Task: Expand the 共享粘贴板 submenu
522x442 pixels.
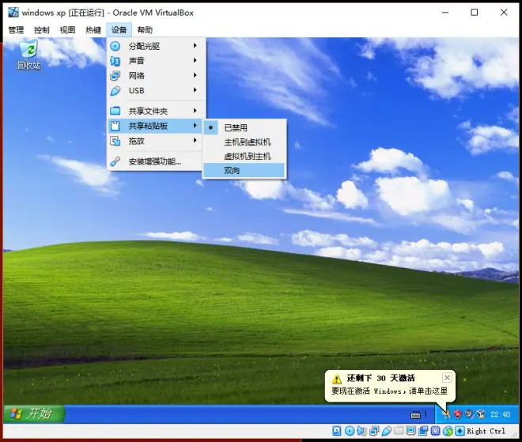Action: [155, 126]
